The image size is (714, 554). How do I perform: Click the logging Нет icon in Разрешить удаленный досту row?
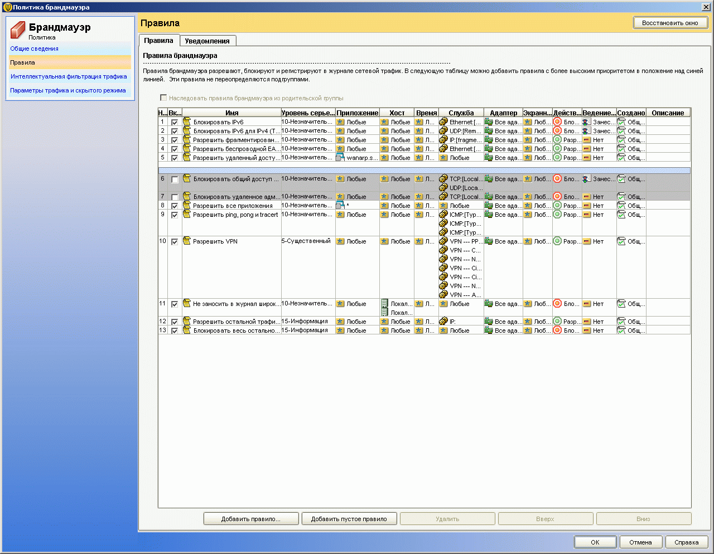pyautogui.click(x=586, y=157)
